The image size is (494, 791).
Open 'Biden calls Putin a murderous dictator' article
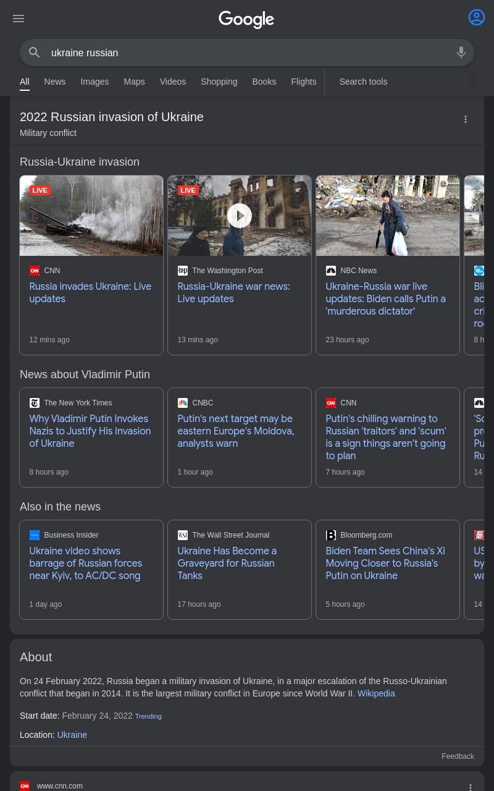385,299
